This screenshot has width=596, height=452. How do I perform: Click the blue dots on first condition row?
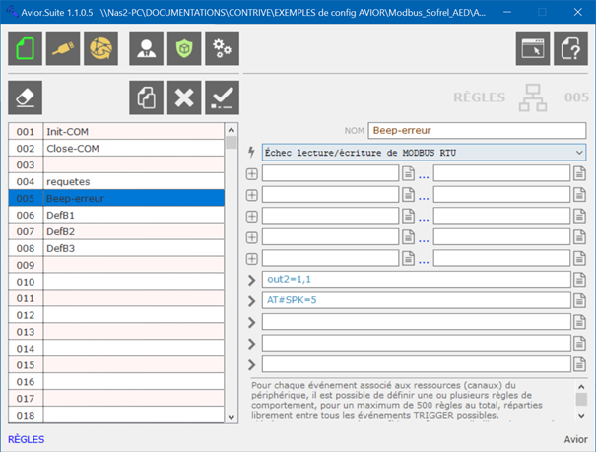pos(424,174)
